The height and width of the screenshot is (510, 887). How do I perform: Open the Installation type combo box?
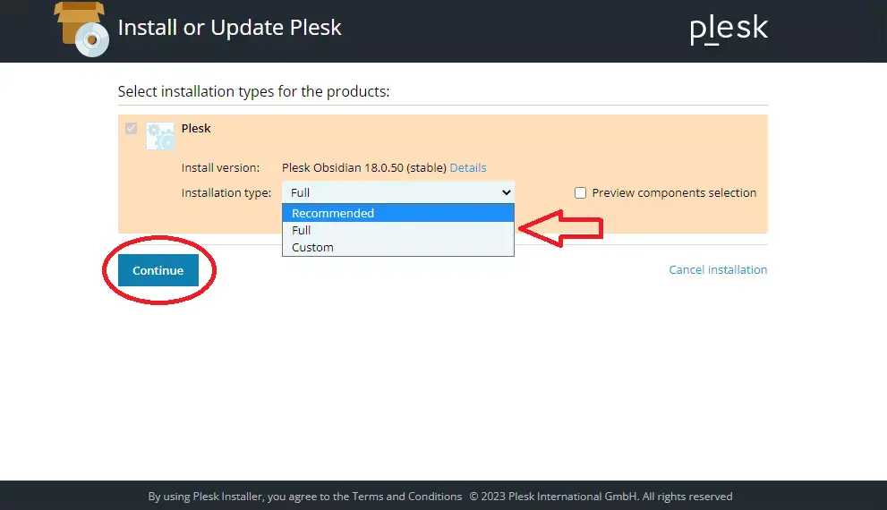tap(397, 192)
